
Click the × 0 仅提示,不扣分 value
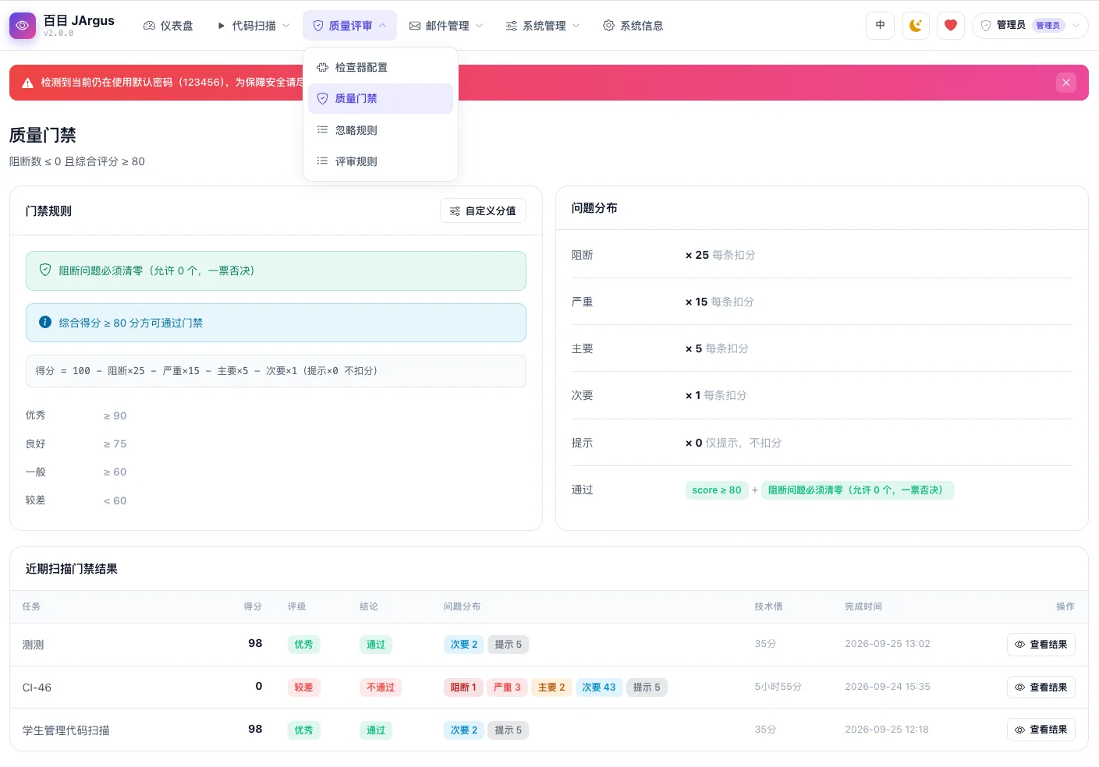point(733,443)
